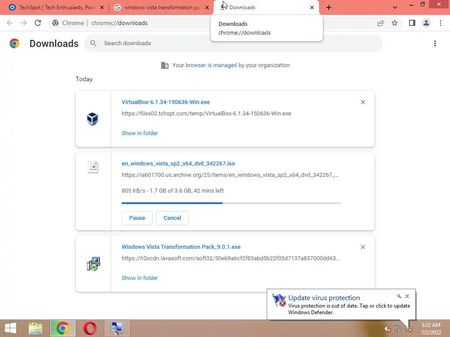Image resolution: width=450 pixels, height=337 pixels.
Task: Open the browser is managed link
Action: point(211,65)
